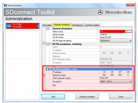The height and width of the screenshot is (103, 138).
Task: Click the outer minus expander beside WLAN workshop
Action: (44, 43)
